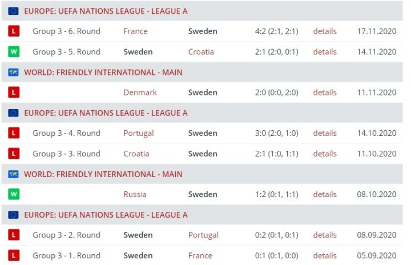Click the green W icon in the Russia row
The width and height of the screenshot is (411, 265).
pyautogui.click(x=14, y=194)
